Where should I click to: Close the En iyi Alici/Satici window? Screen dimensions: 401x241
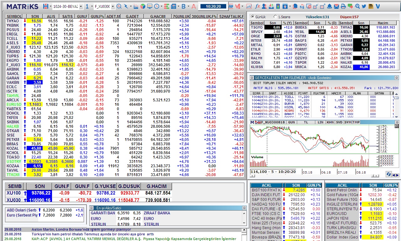tap(244, 208)
